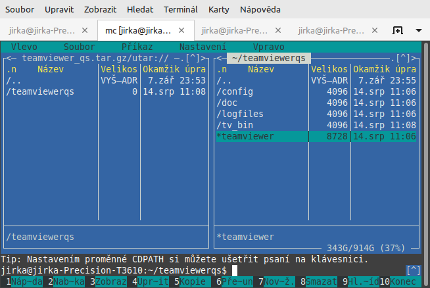Close the third jirka@jirka-Pre... tab
This screenshot has height=288, width=430.
pyautogui.click(x=278, y=30)
